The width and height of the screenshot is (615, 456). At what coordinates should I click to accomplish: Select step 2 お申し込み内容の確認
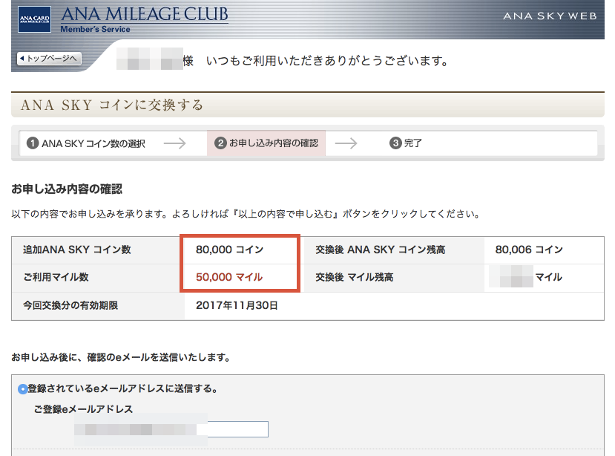[x=266, y=143]
